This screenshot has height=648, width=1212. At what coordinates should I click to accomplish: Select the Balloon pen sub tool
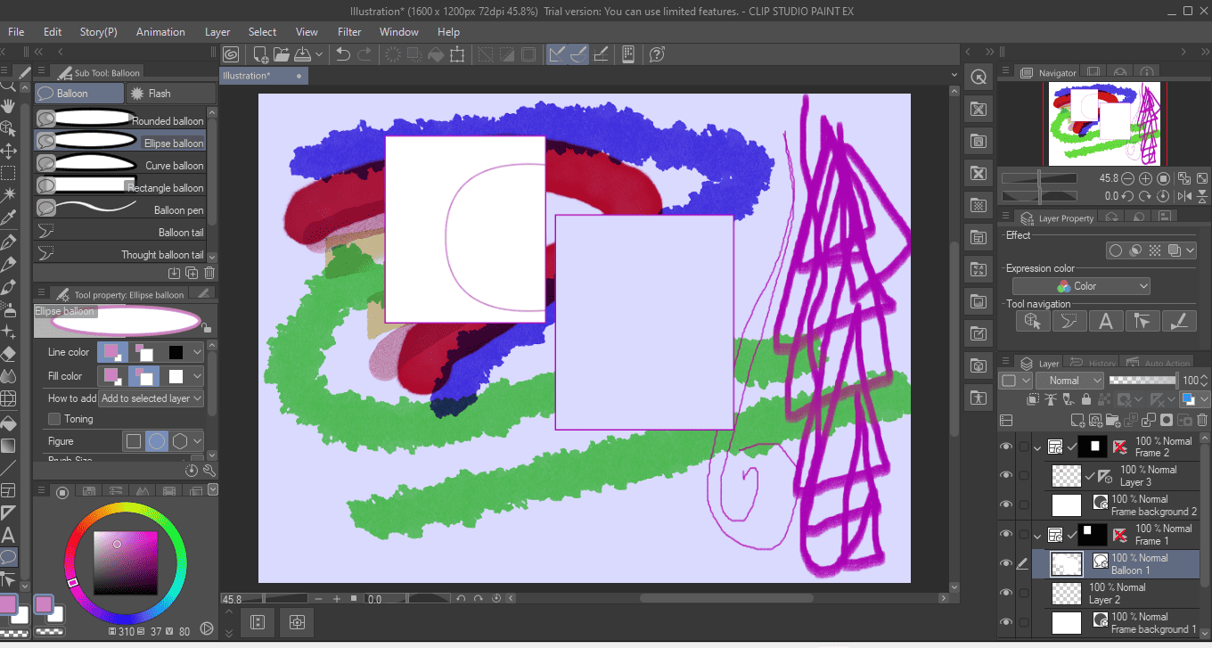120,209
